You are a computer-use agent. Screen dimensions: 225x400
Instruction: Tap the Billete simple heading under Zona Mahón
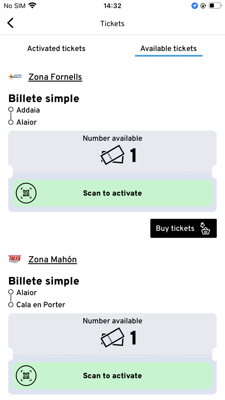[44, 281]
